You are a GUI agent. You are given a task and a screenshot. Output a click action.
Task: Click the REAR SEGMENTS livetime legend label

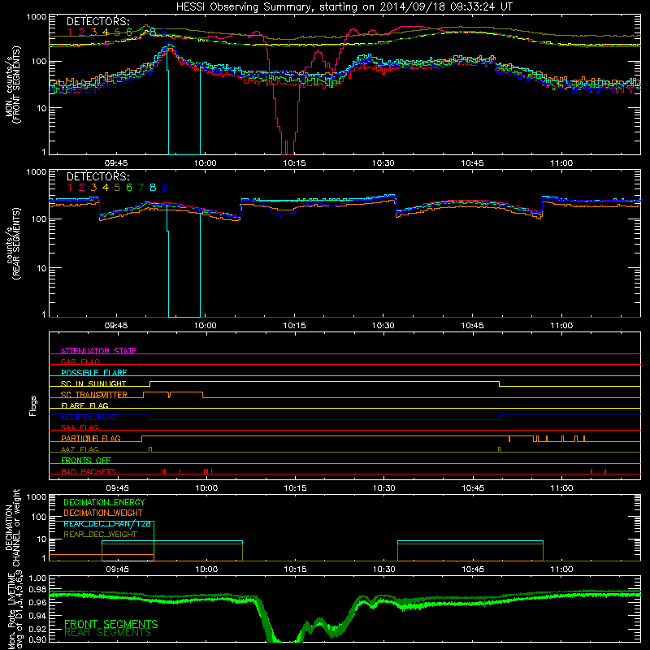pyautogui.click(x=108, y=632)
